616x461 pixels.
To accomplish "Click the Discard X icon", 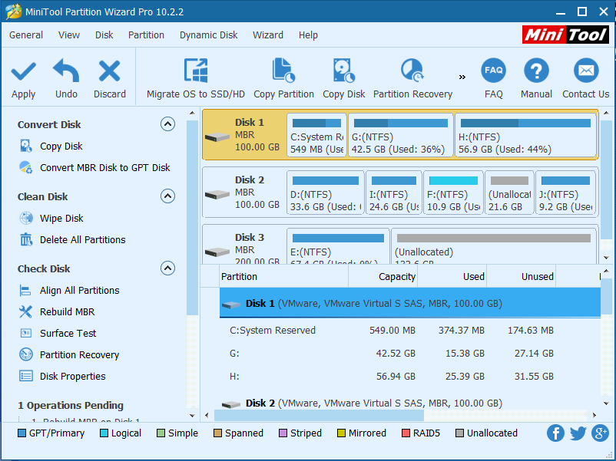I will click(109, 71).
